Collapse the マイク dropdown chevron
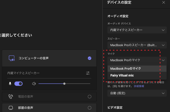The image size is (170, 112). click(x=163, y=60)
